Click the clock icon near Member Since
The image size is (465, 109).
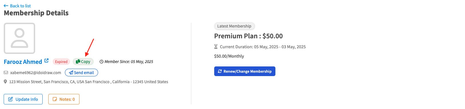[101, 62]
